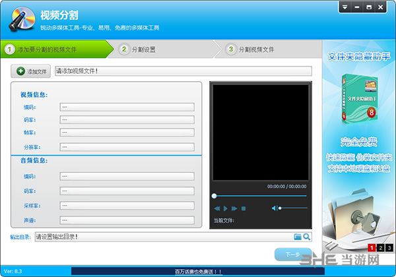Select ad banner page 1
Viewport: 396px width, 277px height.
(372, 248)
